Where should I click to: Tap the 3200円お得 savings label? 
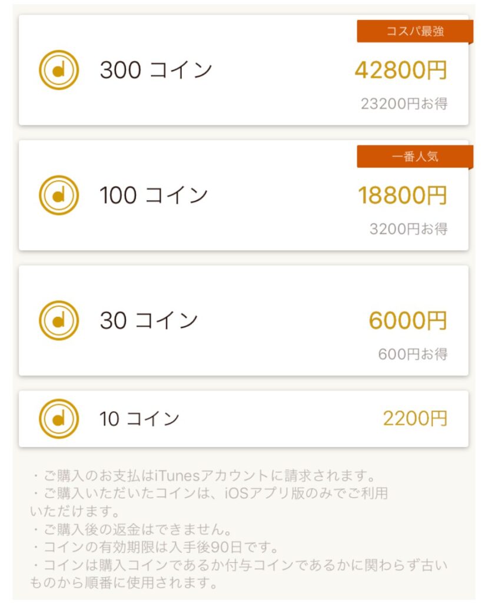[x=409, y=229]
